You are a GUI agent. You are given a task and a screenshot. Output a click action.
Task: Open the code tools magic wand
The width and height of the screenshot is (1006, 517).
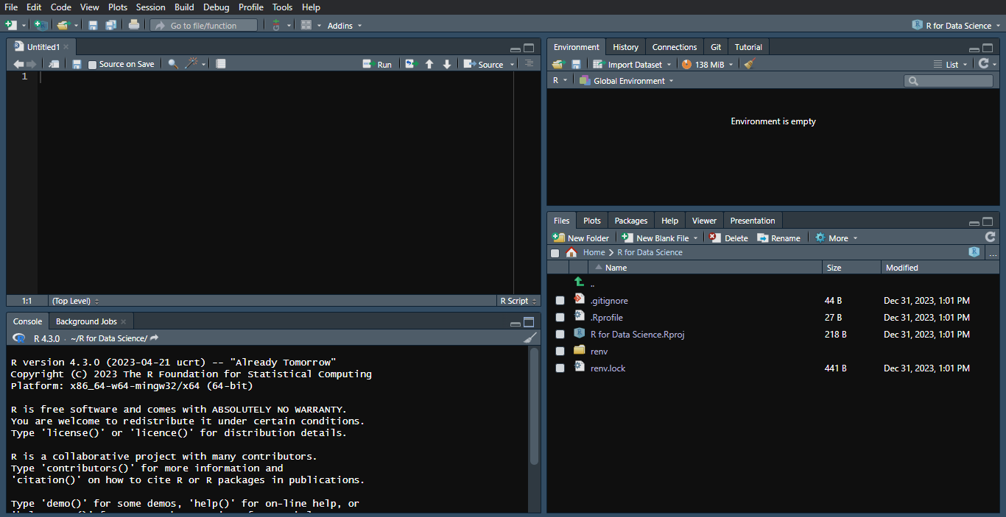click(191, 64)
